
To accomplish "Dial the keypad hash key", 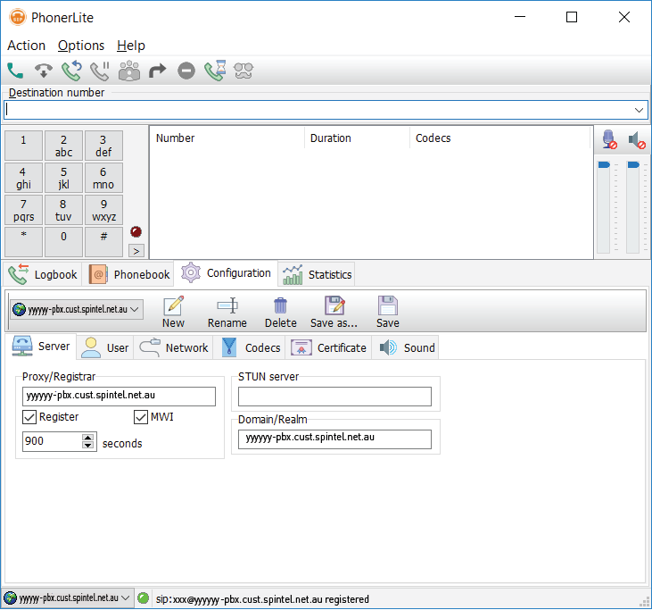I will (x=103, y=242).
